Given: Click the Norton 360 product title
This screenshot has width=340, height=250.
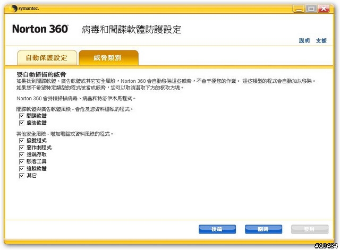Looking at the screenshot, I should click(x=40, y=29).
